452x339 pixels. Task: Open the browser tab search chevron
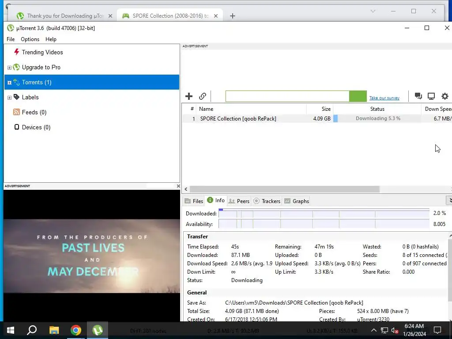point(373,11)
